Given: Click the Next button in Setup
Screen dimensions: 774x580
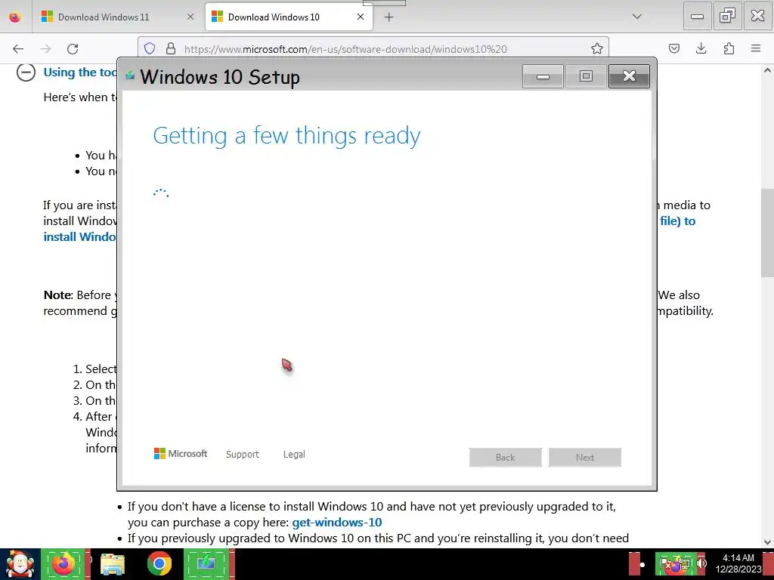Looking at the screenshot, I should coord(585,457).
